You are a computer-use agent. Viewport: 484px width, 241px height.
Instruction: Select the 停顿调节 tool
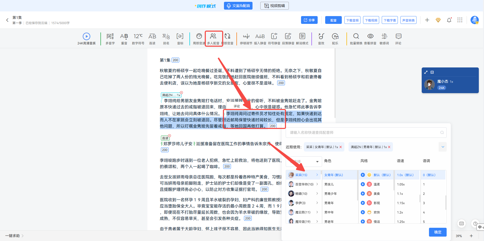point(246,39)
